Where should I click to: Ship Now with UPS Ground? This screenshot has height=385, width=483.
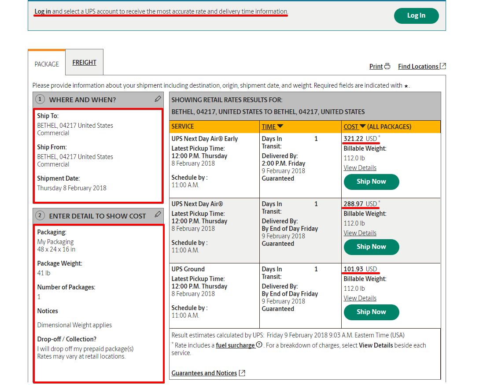point(371,312)
